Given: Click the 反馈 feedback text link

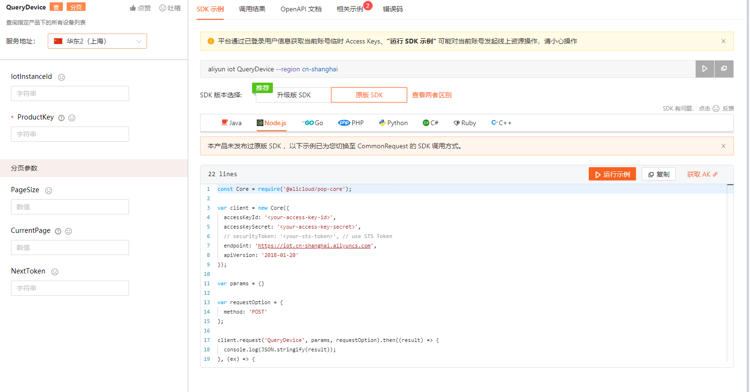Looking at the screenshot, I should [728, 109].
